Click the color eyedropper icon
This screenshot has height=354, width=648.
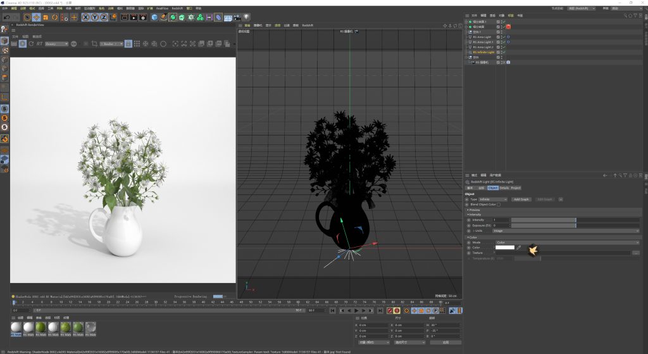point(519,248)
